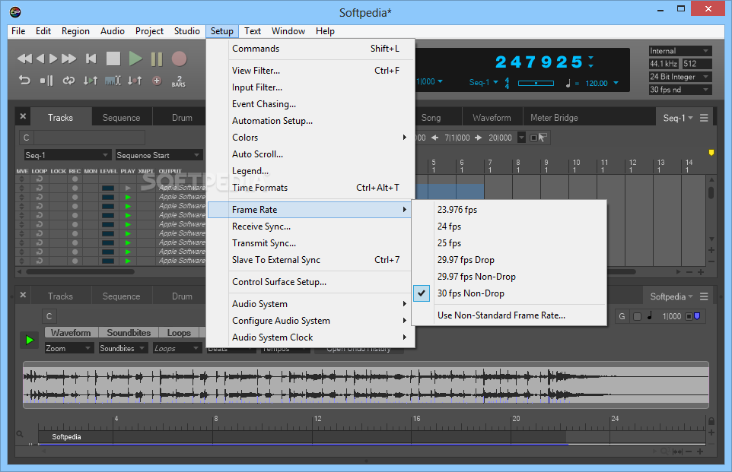
Task: Expand the Colors submenu
Action: [x=310, y=138]
